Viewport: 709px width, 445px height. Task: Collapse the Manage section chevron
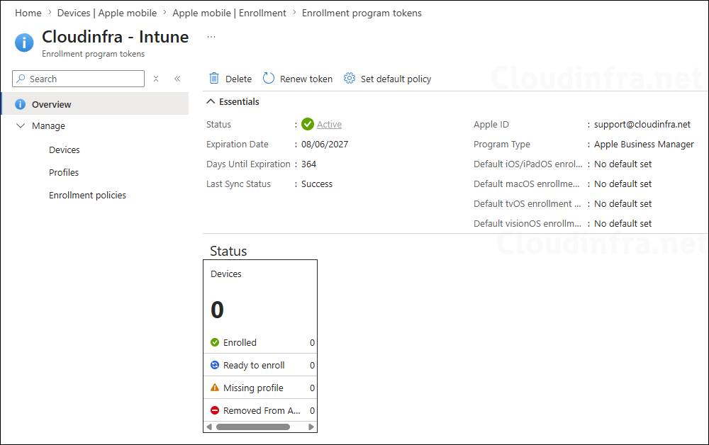coord(21,125)
